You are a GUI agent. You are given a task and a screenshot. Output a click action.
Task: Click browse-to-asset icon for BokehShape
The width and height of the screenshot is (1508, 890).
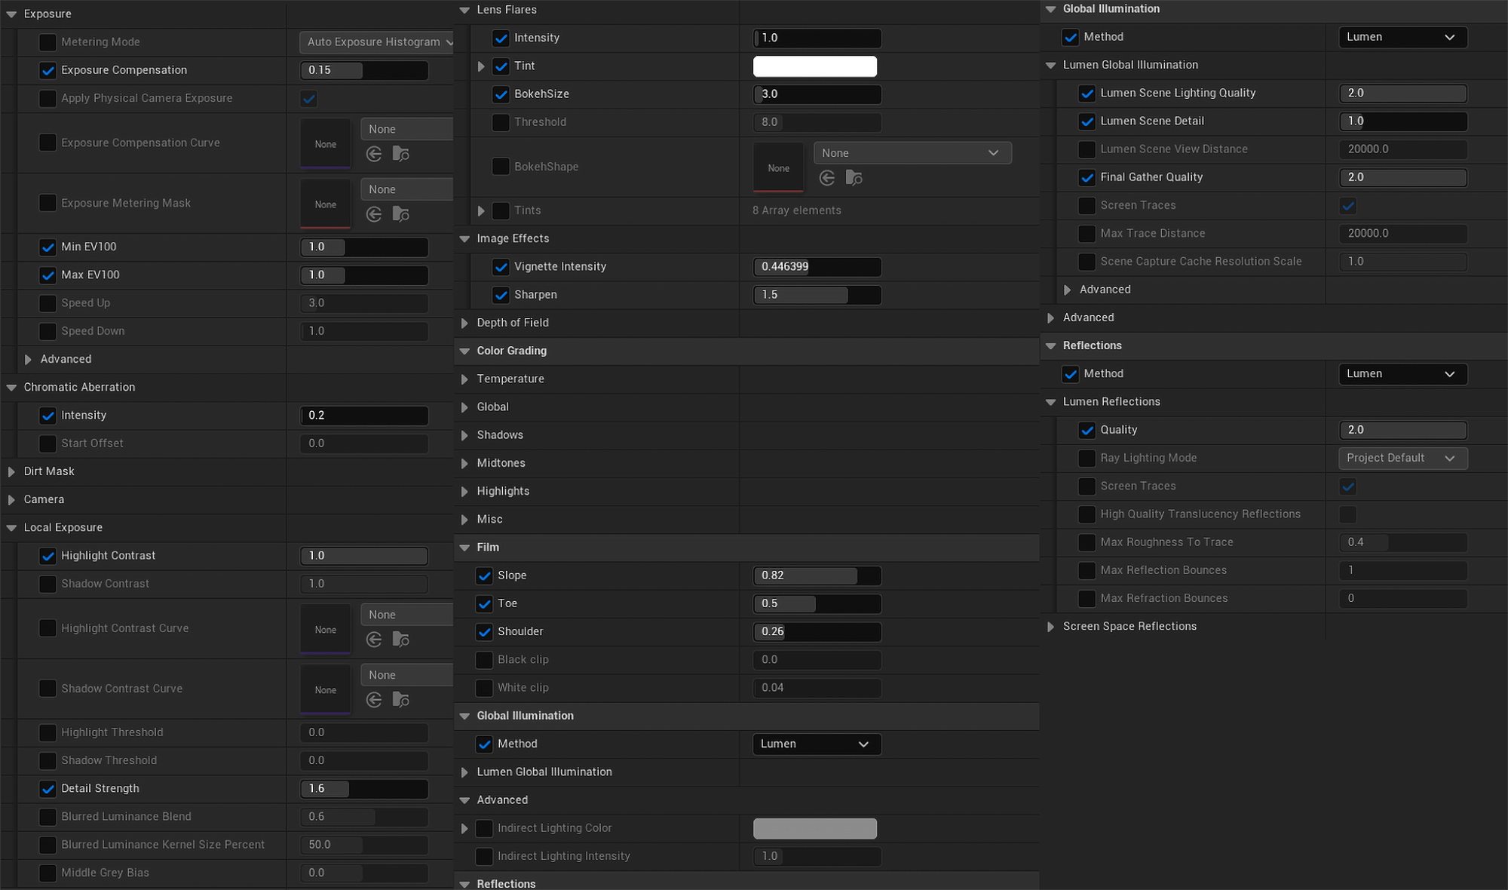854,178
